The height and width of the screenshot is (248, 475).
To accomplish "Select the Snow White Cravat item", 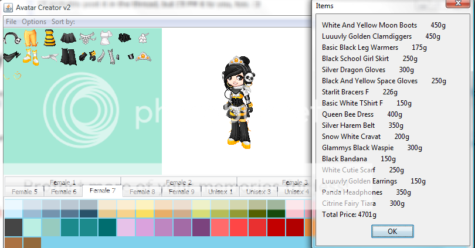I will [x=143, y=39].
